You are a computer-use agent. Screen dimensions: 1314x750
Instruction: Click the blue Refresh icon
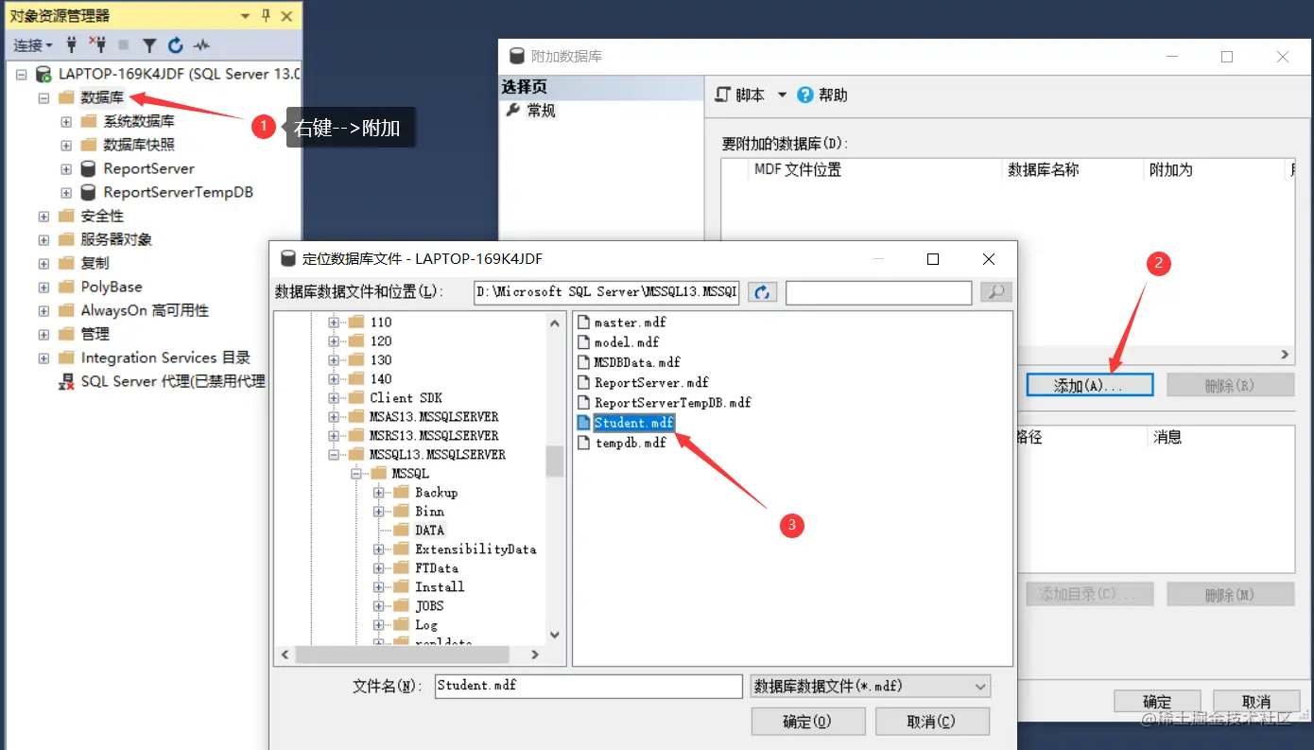click(176, 45)
